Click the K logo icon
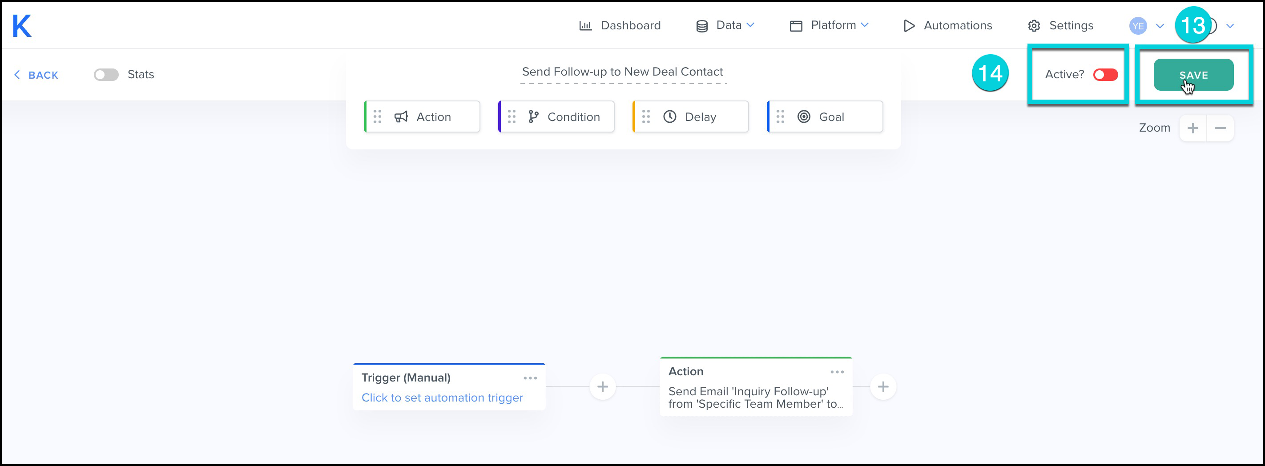 point(22,25)
